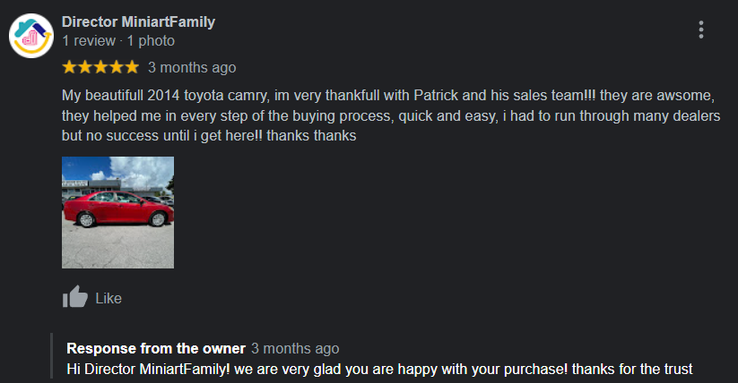Click the second star in the rating
The height and width of the screenshot is (383, 738).
coord(85,67)
